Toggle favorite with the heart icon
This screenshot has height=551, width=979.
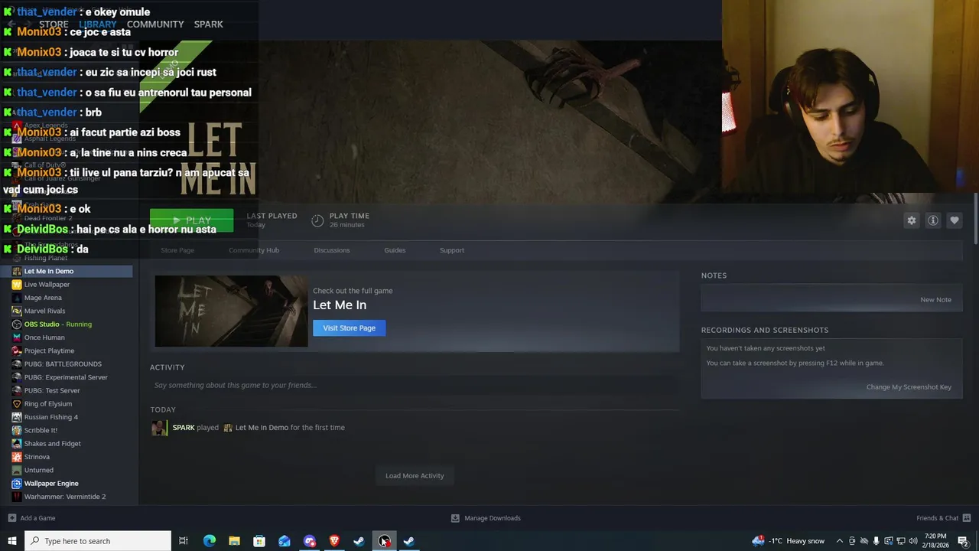955,220
